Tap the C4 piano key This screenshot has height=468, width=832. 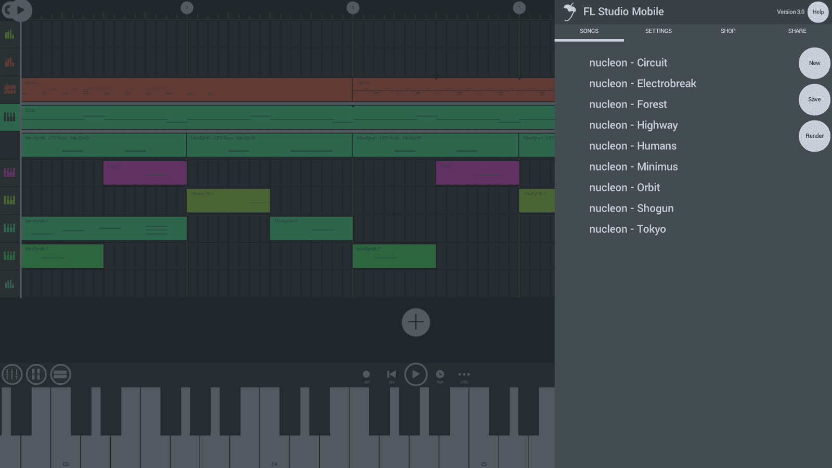coord(275,451)
